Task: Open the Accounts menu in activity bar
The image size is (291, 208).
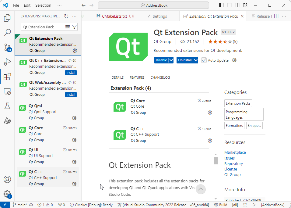Action: (x=7, y=180)
